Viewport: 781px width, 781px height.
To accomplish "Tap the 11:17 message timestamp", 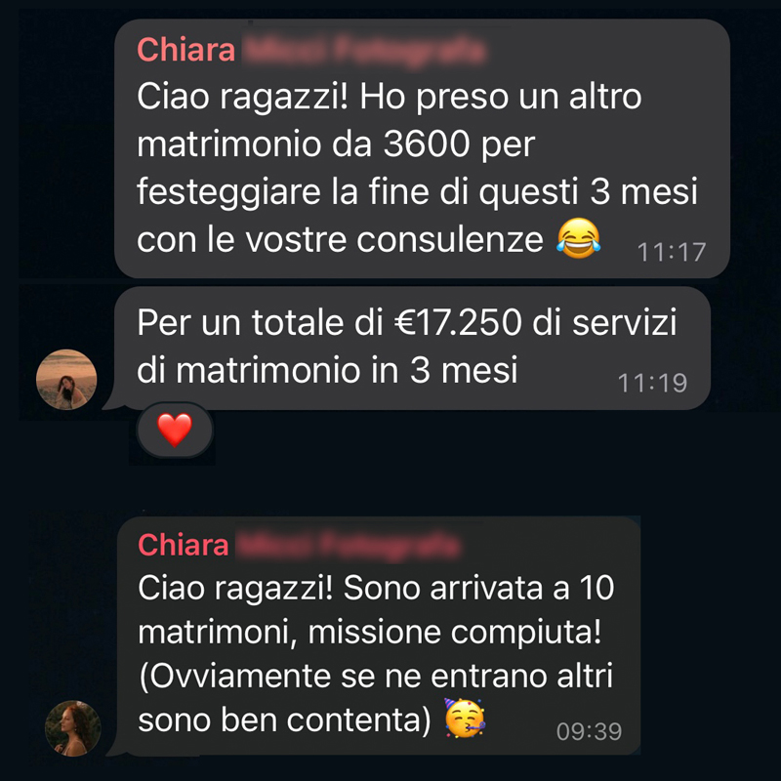I will click(x=672, y=252).
